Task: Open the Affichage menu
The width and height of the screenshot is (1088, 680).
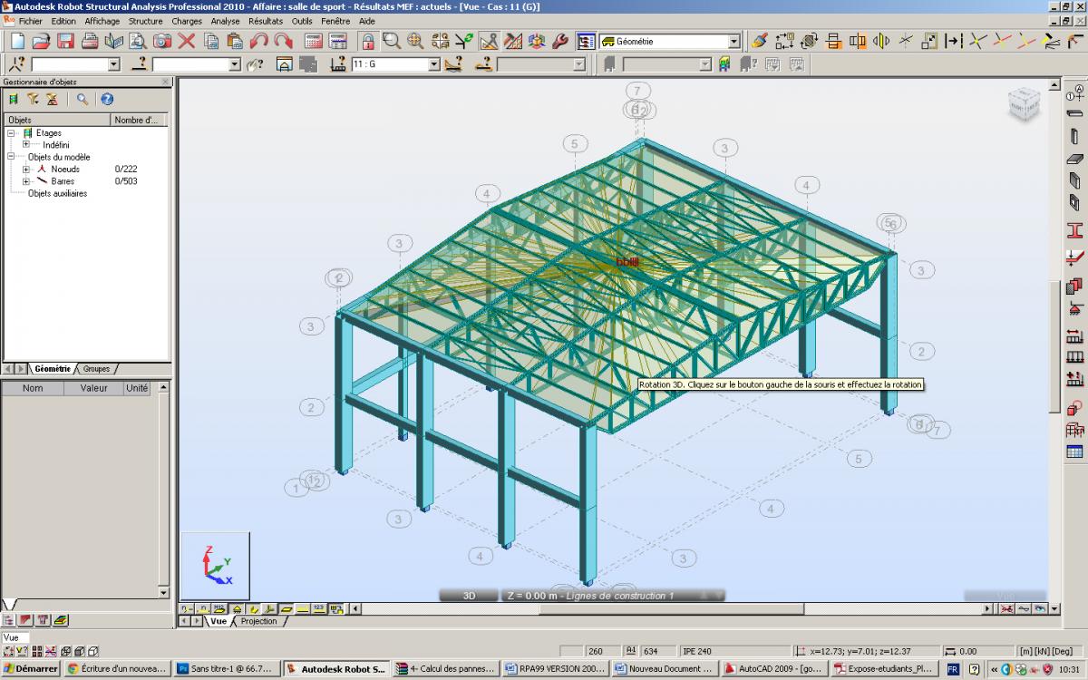Action: (102, 21)
